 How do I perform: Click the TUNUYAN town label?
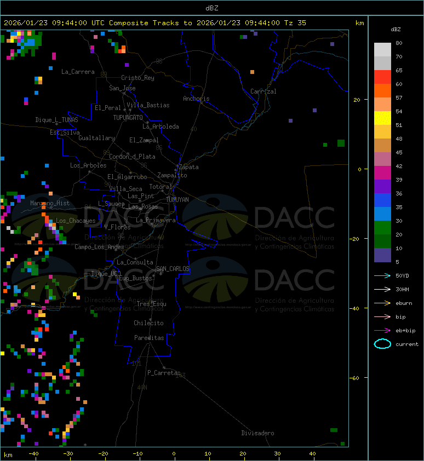(x=177, y=200)
